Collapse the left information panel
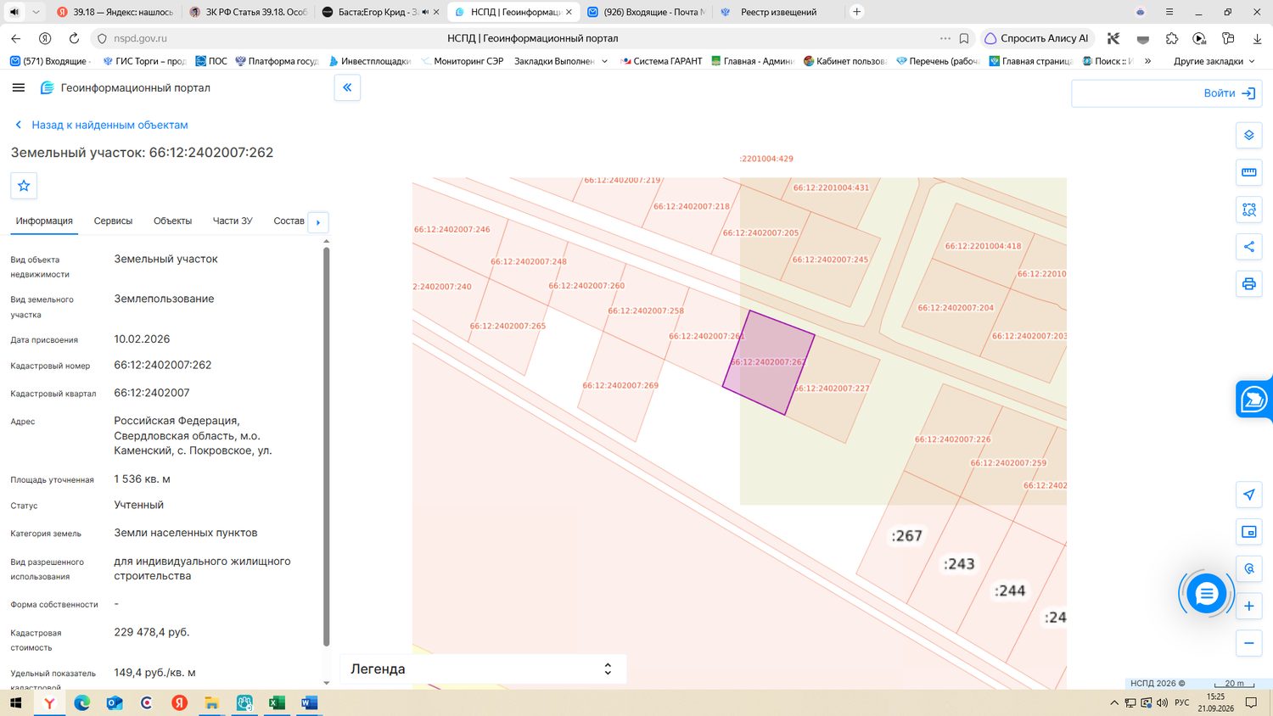The width and height of the screenshot is (1273, 716). pyautogui.click(x=347, y=87)
